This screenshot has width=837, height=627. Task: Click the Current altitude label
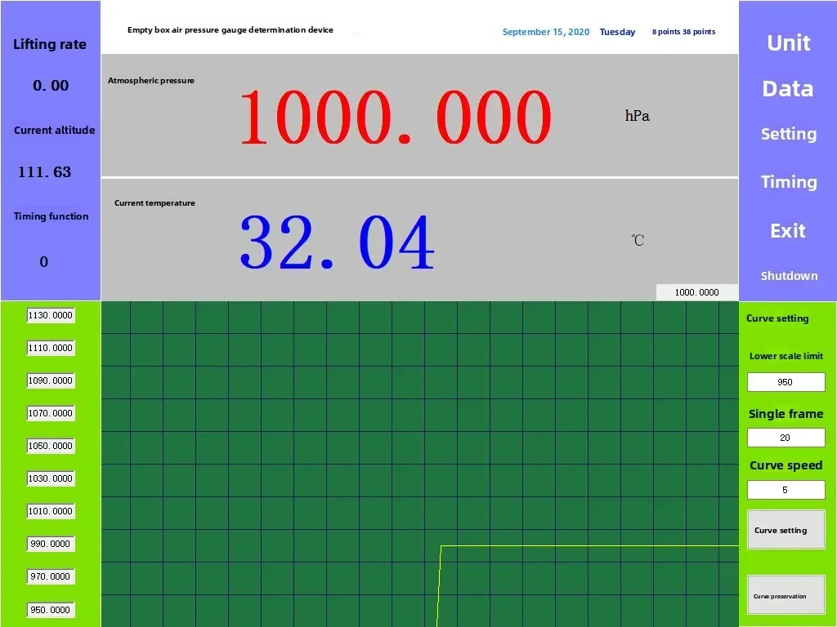click(55, 130)
